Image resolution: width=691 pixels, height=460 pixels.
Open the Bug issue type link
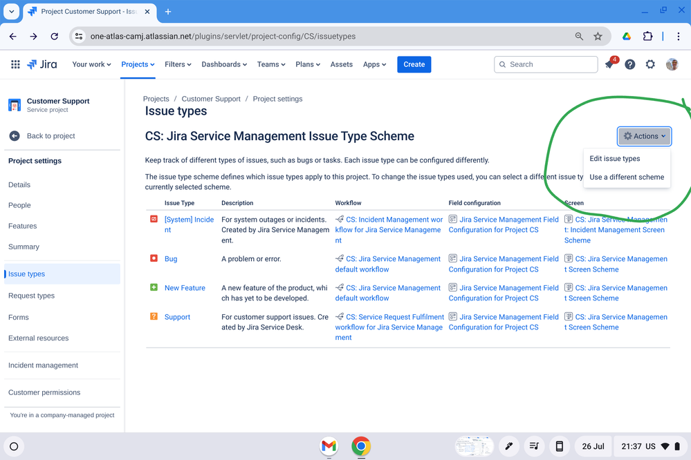171,259
